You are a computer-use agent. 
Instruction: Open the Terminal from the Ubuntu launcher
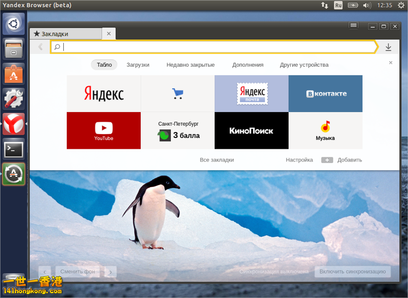click(13, 149)
